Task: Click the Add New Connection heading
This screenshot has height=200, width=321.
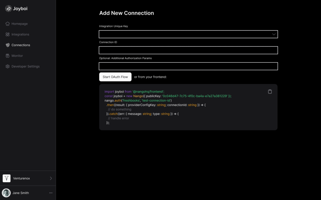Action: [x=127, y=13]
